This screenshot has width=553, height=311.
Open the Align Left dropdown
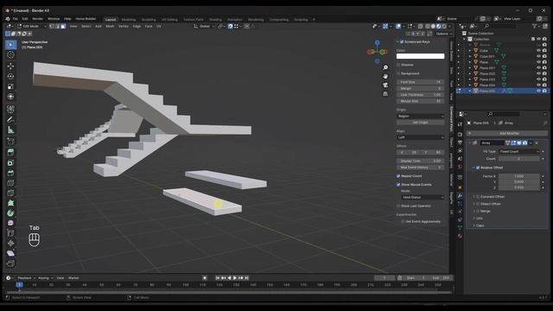tap(421, 137)
